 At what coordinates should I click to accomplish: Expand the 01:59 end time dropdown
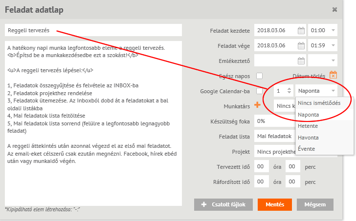click(333, 45)
